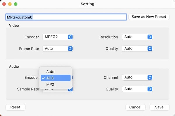
Task: Select Auto in audio encoder menu
Action: click(x=56, y=71)
